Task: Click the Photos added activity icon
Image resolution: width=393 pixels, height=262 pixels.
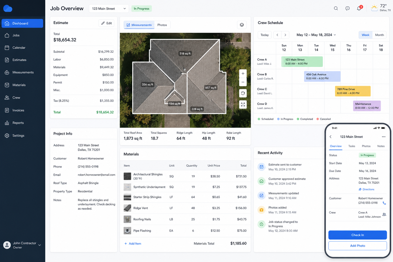Action: (x=261, y=210)
